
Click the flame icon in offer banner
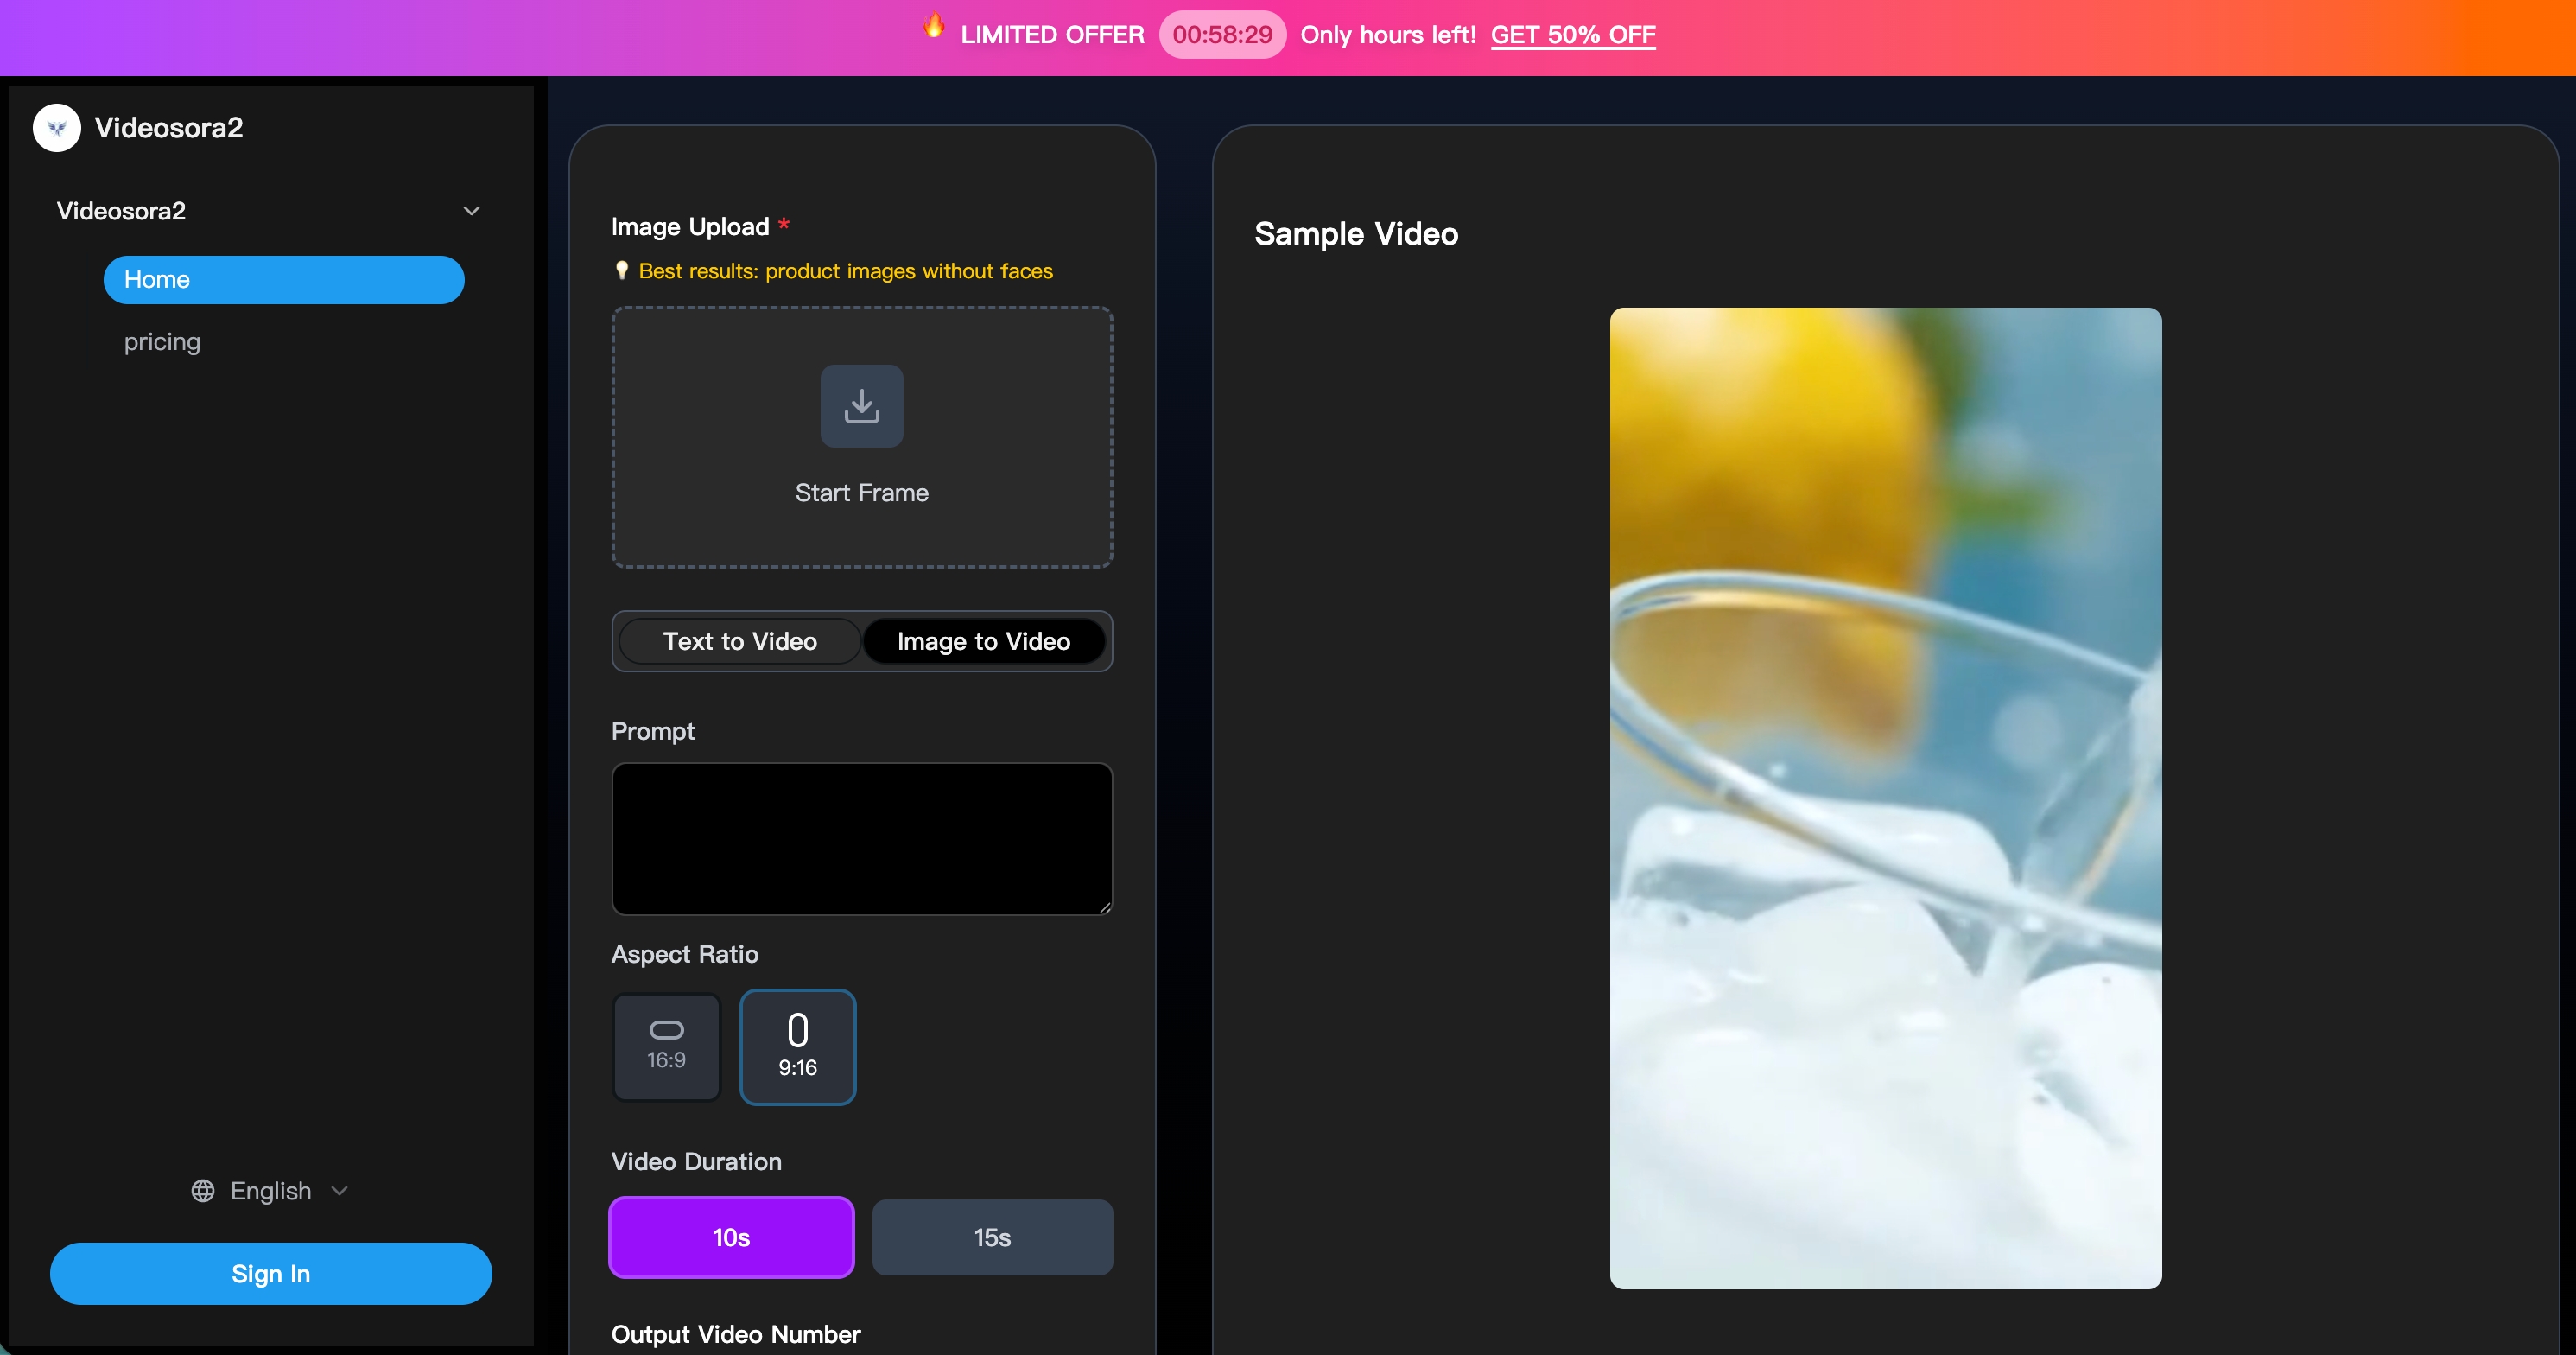[x=933, y=27]
